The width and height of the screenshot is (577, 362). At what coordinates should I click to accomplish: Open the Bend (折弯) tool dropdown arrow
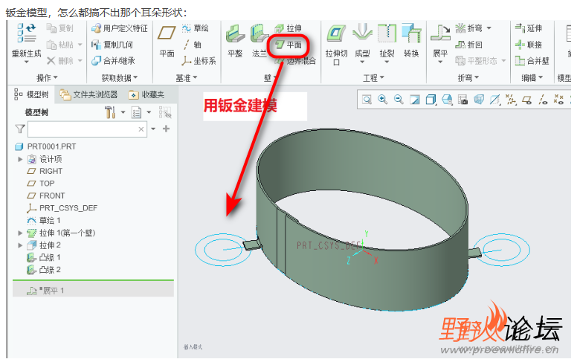[x=489, y=28]
